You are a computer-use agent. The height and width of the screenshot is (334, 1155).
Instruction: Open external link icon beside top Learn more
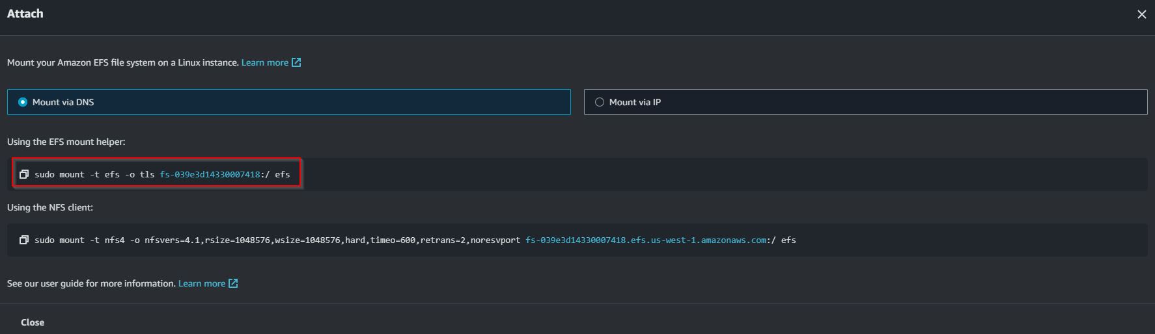[296, 62]
